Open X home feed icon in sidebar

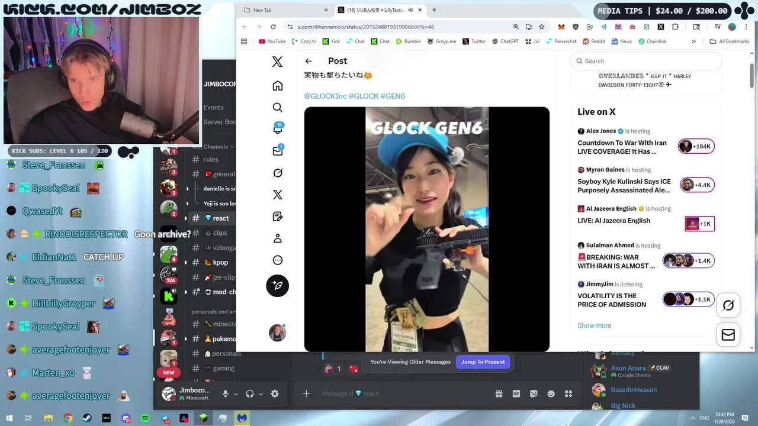(x=277, y=86)
